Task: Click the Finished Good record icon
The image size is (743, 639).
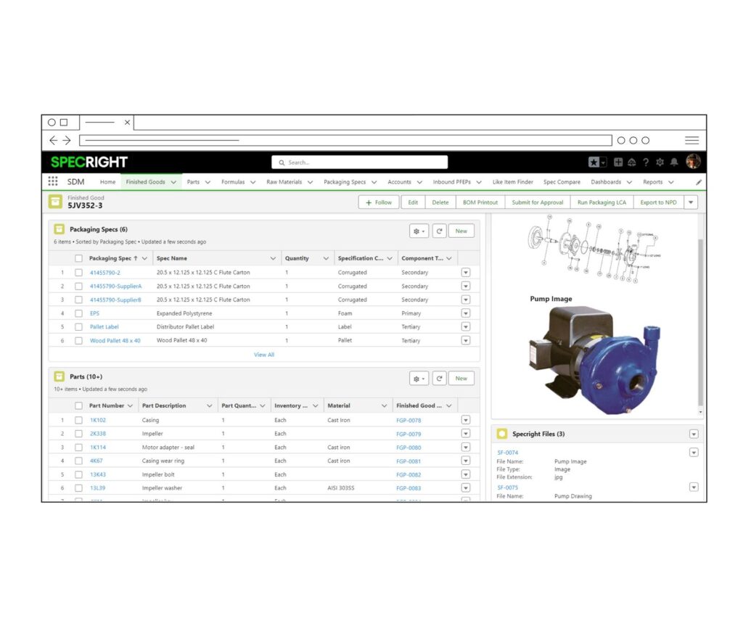Action: coord(55,202)
